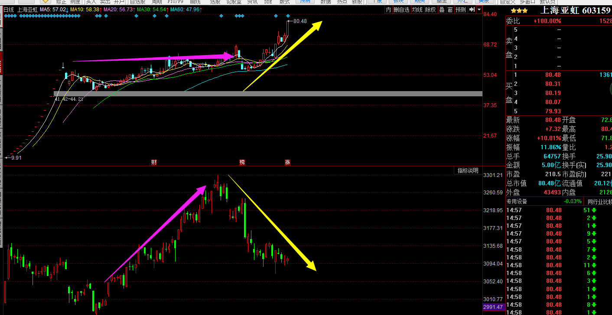
Task: Toggle 均线 moving average display
Action: click(x=417, y=10)
